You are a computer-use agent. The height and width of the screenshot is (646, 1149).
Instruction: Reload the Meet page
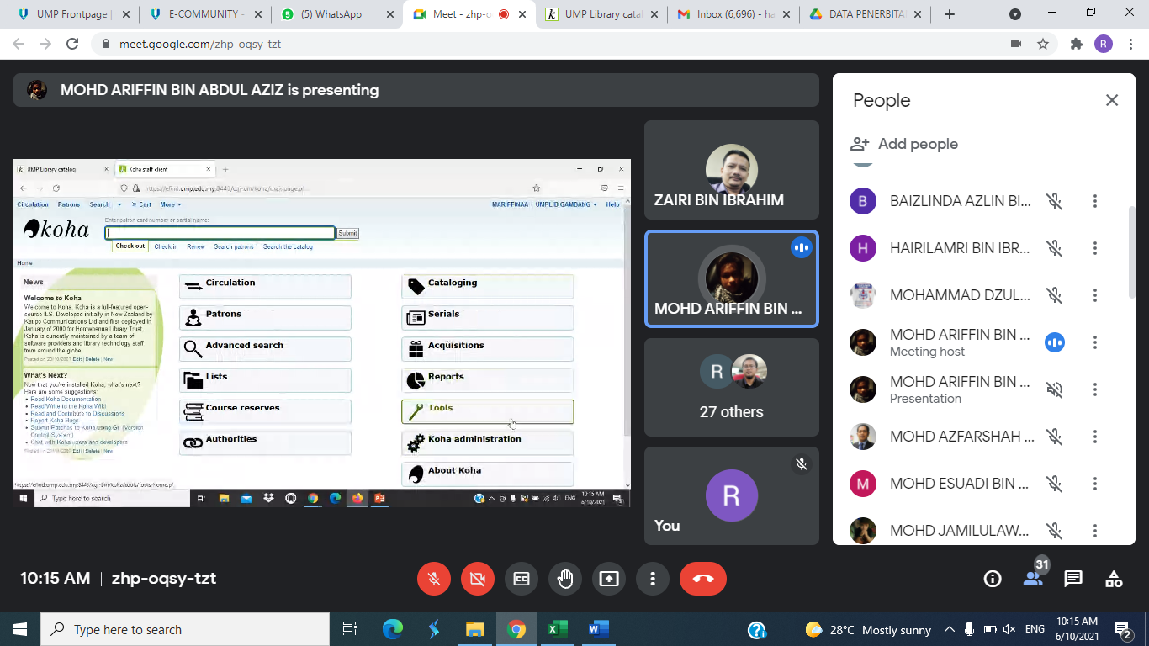click(72, 44)
